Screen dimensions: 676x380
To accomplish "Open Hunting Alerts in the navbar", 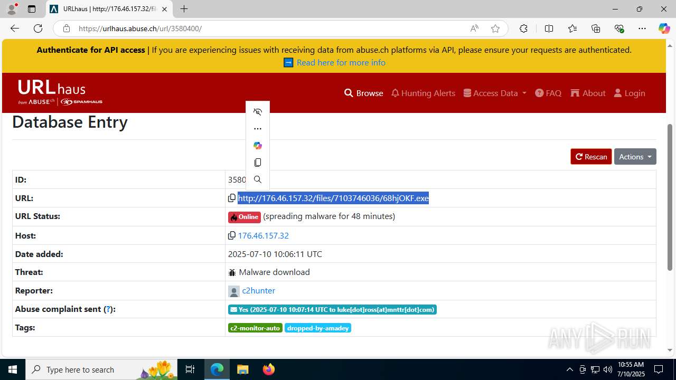I will click(x=423, y=93).
